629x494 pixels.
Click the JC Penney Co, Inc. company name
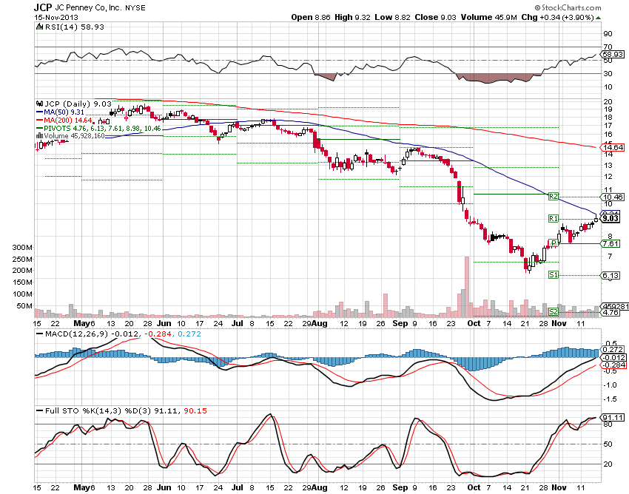click(x=88, y=7)
